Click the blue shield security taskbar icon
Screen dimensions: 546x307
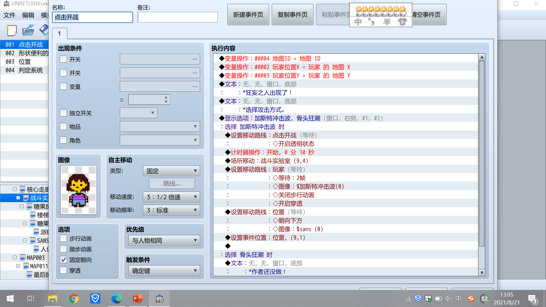[95, 298]
